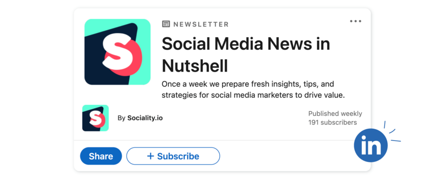Click the description line about social media marketers
This screenshot has height=179, width=448.
click(253, 95)
